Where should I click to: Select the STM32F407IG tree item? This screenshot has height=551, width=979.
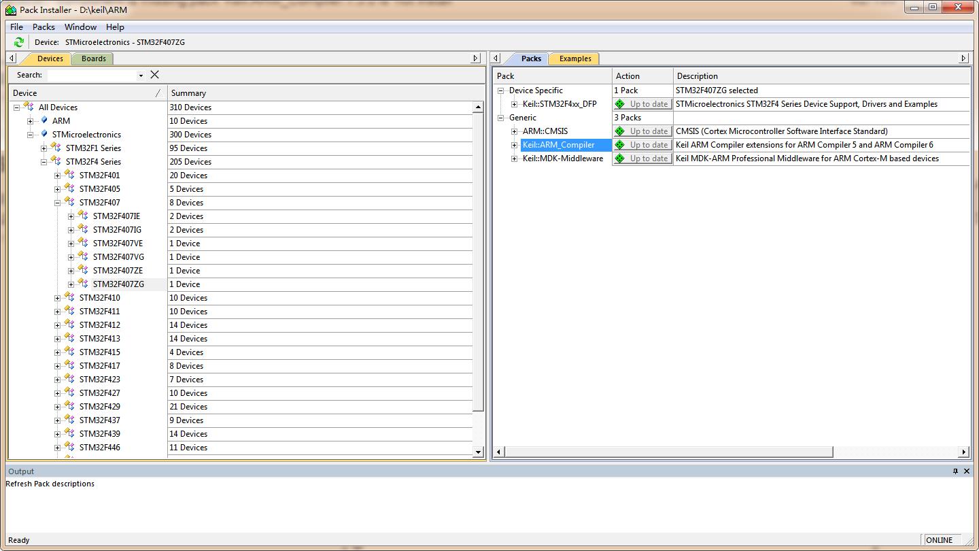tap(117, 229)
